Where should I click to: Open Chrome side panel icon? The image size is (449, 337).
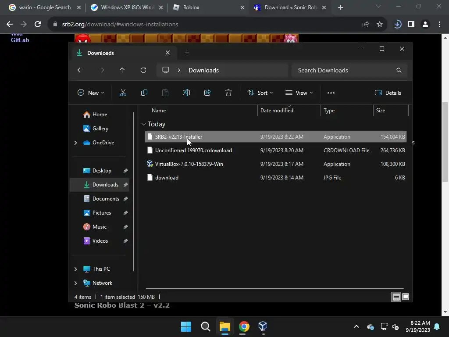coord(411,25)
